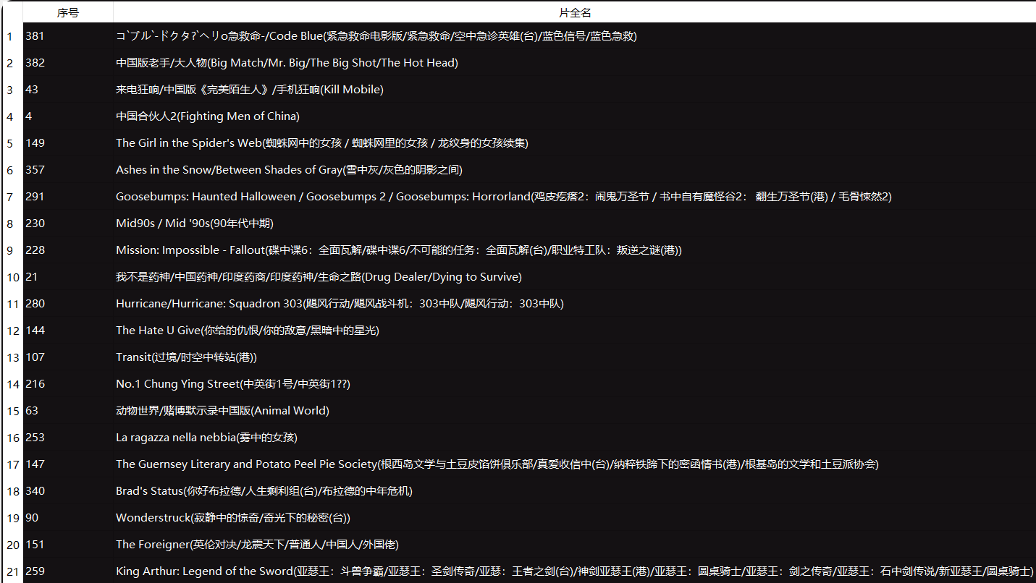Click cell with 序号 value 228
The height and width of the screenshot is (583, 1036).
68,250
